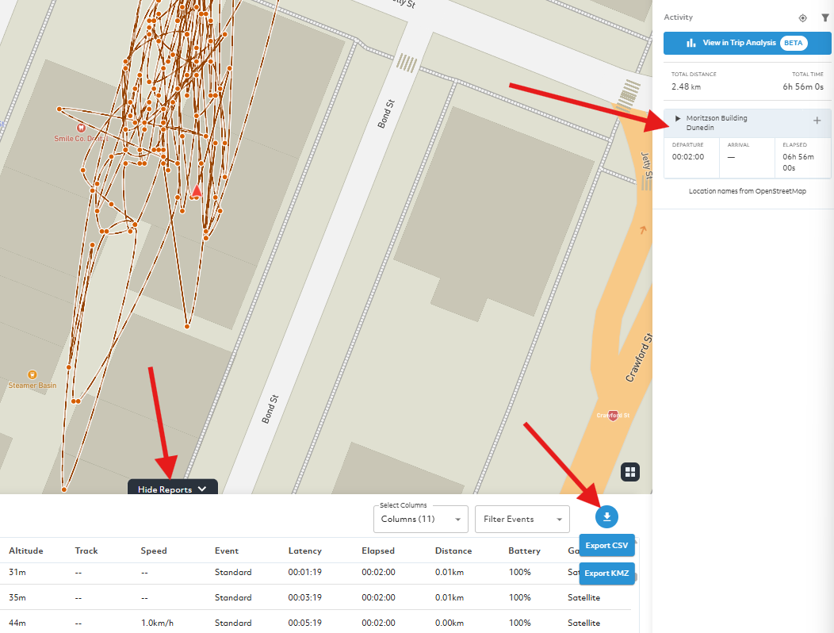Click the Crawford St bus stop icon
The height and width of the screenshot is (633, 834).
click(x=613, y=416)
